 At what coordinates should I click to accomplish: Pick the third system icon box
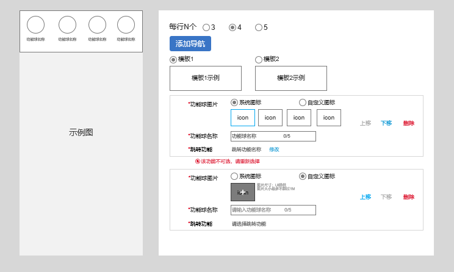(299, 118)
